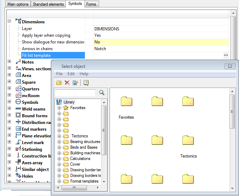Click the red X delete icon
Screen dimensions: 239x196
pyautogui.click(x=67, y=83)
